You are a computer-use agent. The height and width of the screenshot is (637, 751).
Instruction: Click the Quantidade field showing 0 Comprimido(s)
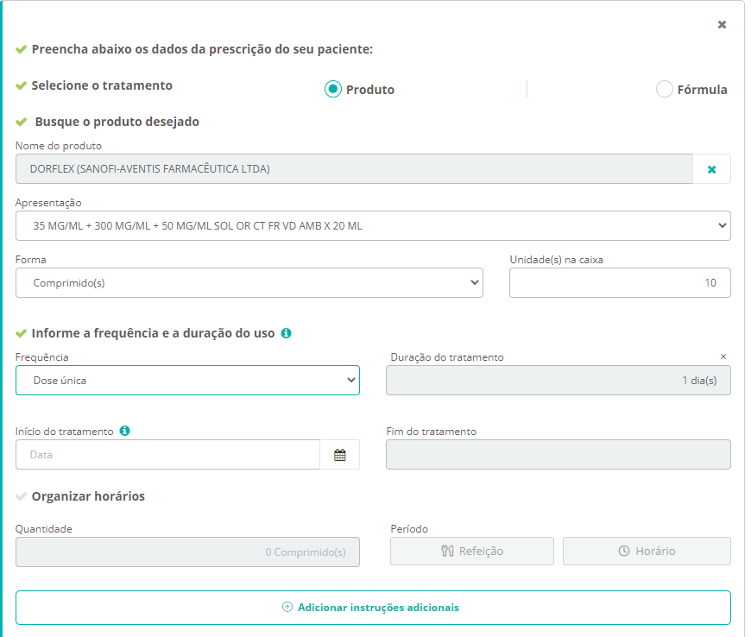187,552
